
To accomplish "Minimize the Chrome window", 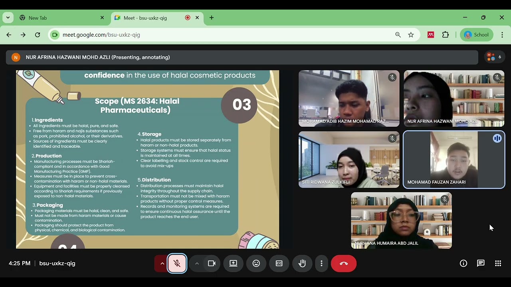I will pos(465,18).
